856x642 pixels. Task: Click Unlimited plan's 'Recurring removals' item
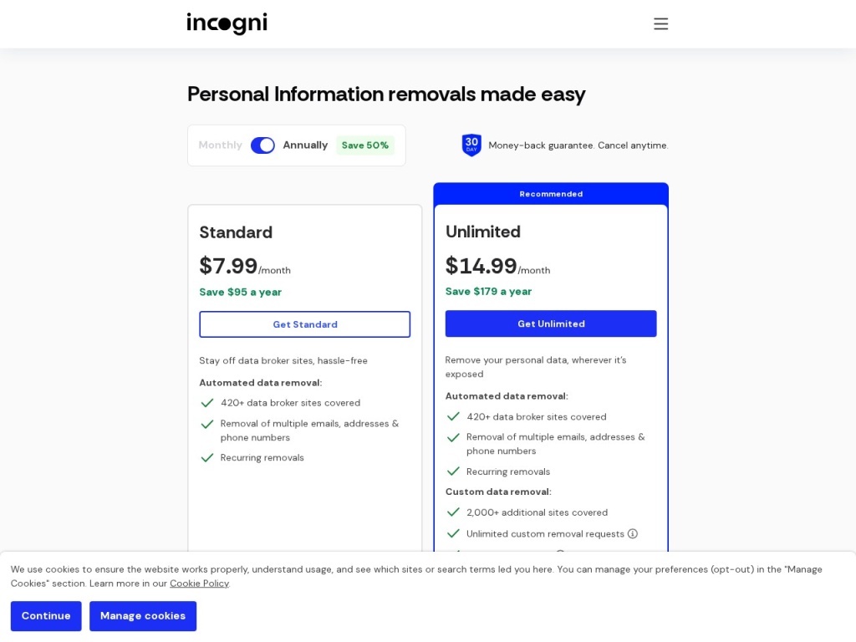(508, 471)
